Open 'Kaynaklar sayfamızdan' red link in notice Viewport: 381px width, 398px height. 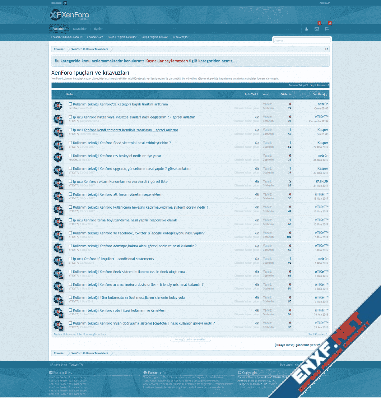(x=166, y=61)
